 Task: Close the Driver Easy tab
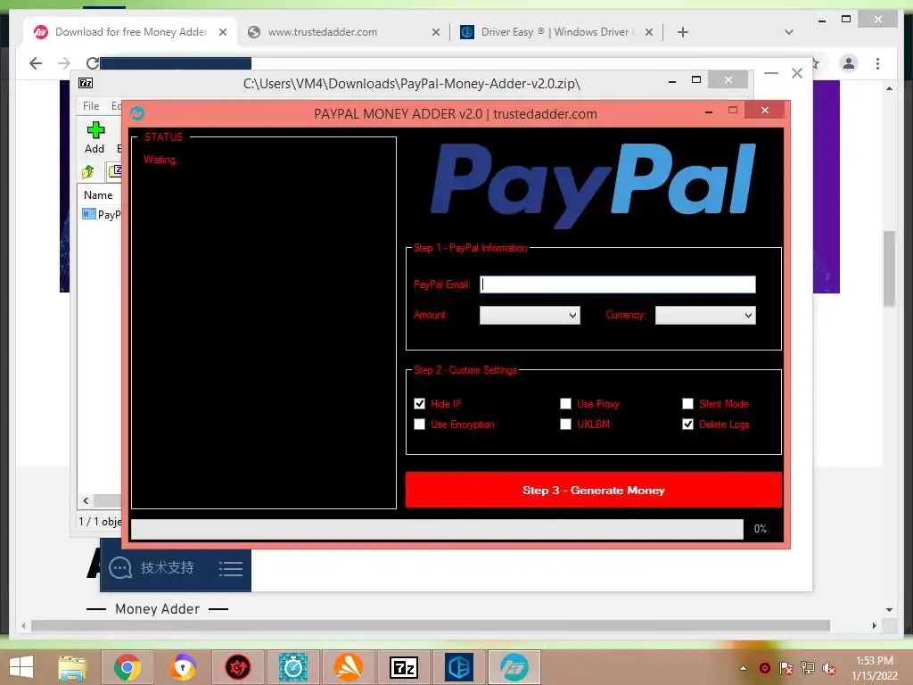[x=649, y=32]
